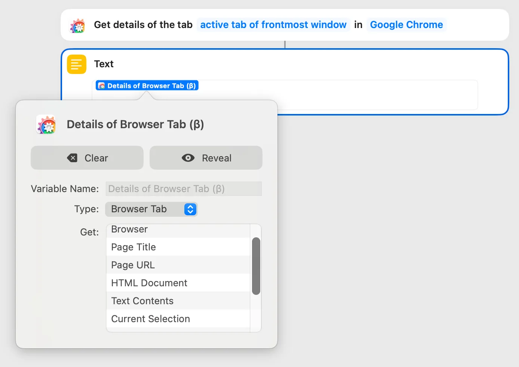Click the backspace icon on the Clear button
The image size is (519, 367).
point(72,158)
